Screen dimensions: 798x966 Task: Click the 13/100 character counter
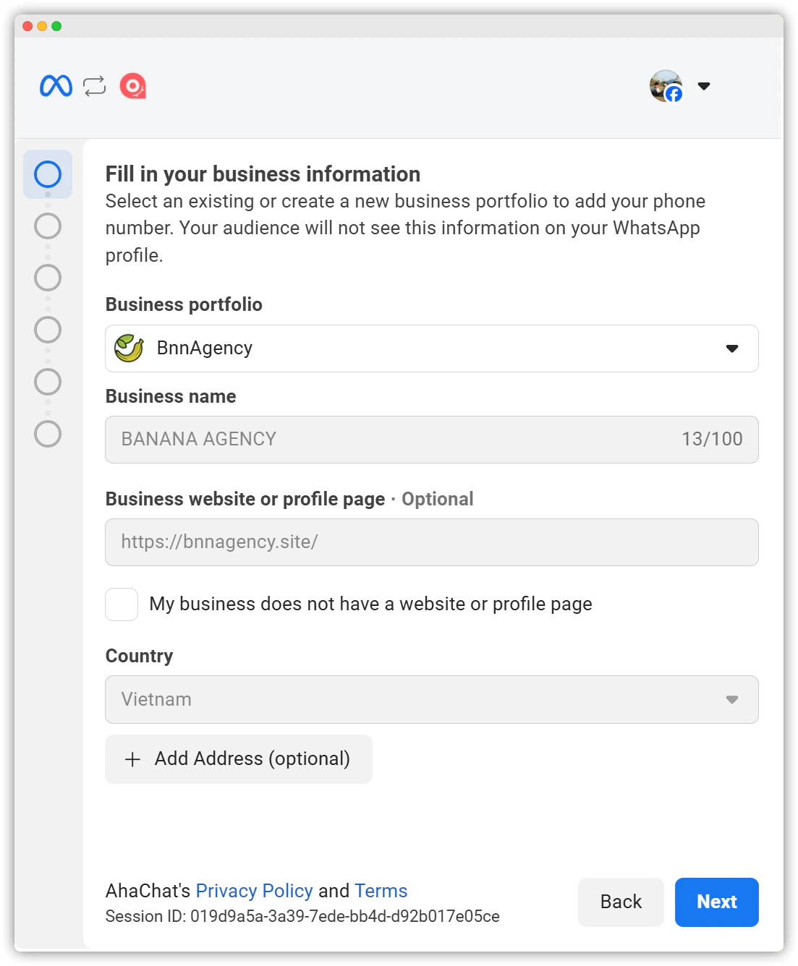[x=712, y=440]
